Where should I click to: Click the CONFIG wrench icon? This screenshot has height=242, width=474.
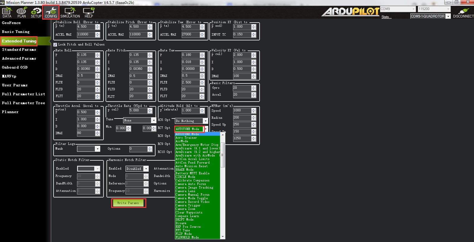pyautogui.click(x=51, y=12)
